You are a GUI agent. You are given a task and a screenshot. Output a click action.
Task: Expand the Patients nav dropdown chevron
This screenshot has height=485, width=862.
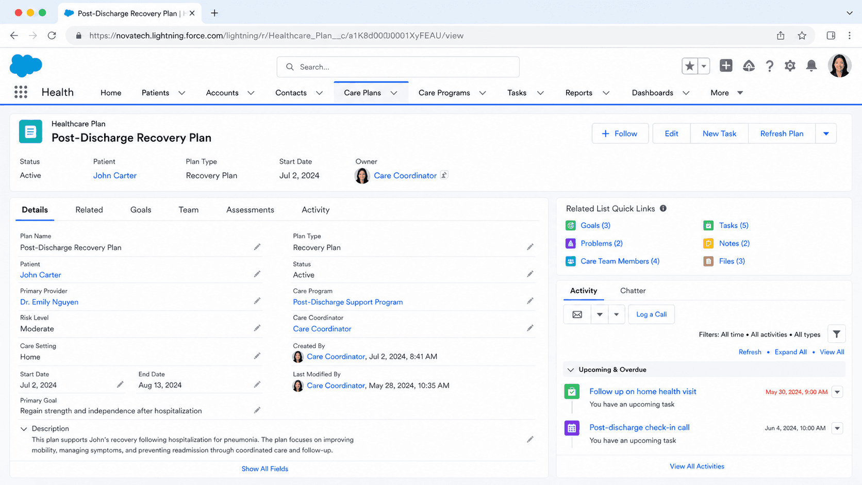181,93
